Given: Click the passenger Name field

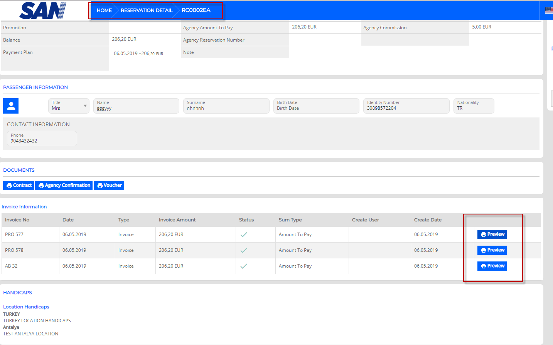Looking at the screenshot, I should [136, 106].
